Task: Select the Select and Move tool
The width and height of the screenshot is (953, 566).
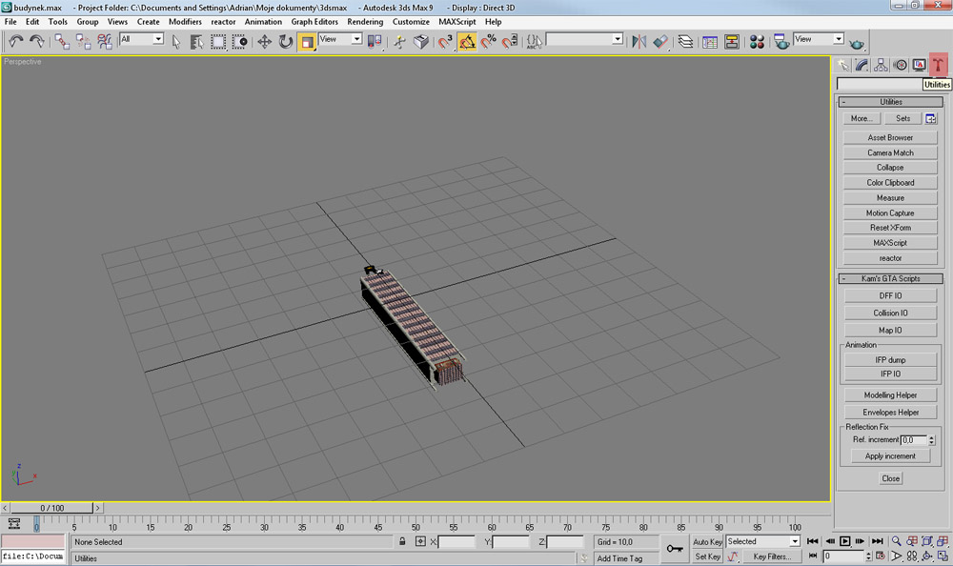Action: coord(264,41)
